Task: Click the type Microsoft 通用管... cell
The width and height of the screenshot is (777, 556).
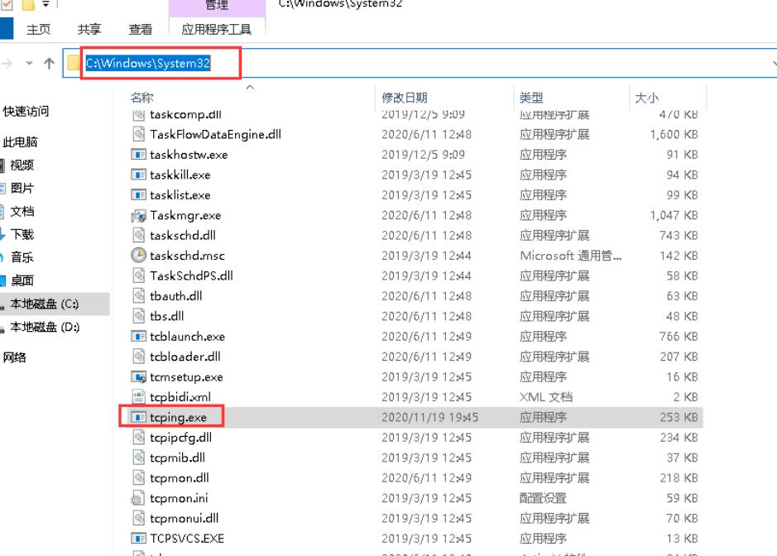Action: [x=570, y=256]
